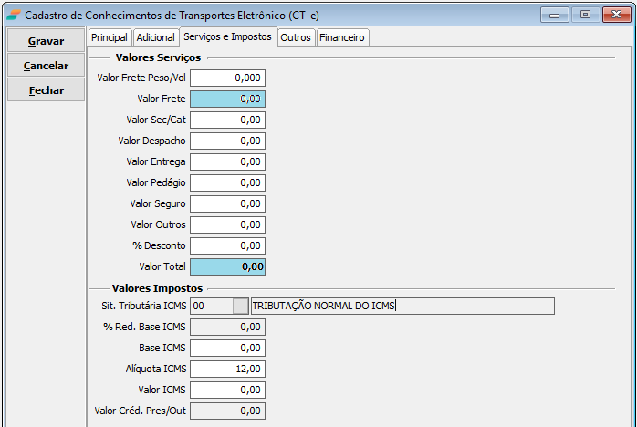
Task: Maximize the CT-e window
Action: [585, 14]
